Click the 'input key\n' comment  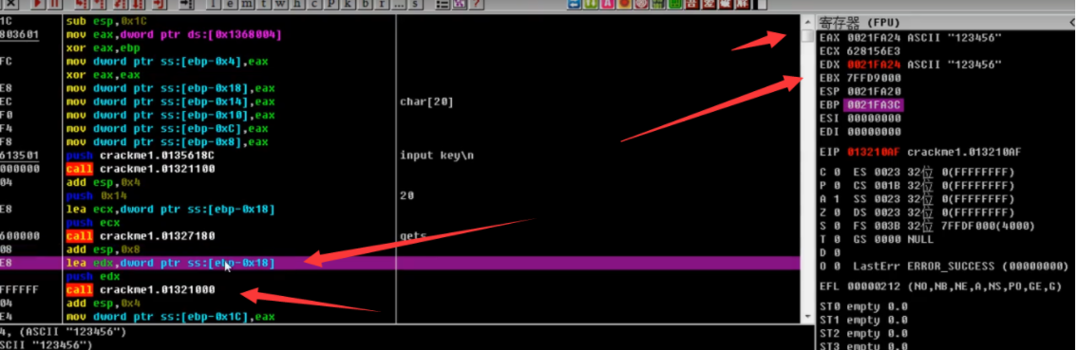point(437,156)
